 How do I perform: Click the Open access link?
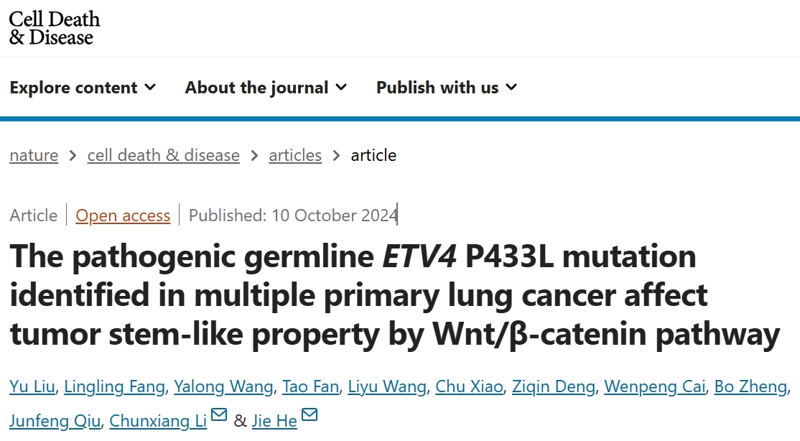[x=123, y=215]
